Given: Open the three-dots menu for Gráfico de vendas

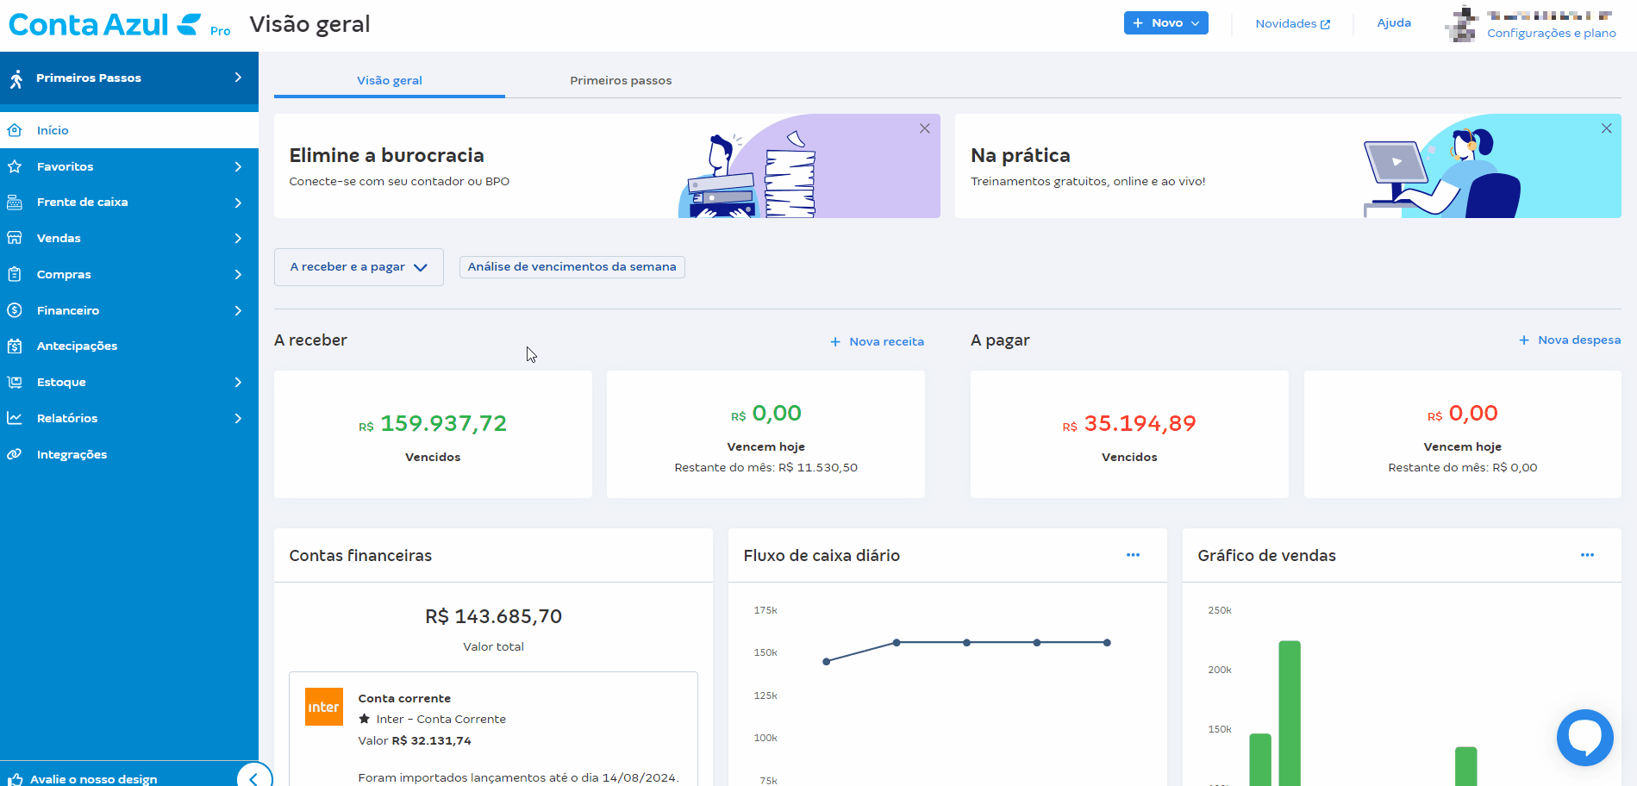Looking at the screenshot, I should pos(1587,555).
